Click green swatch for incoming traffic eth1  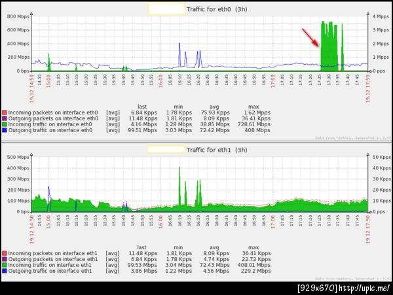5,265
